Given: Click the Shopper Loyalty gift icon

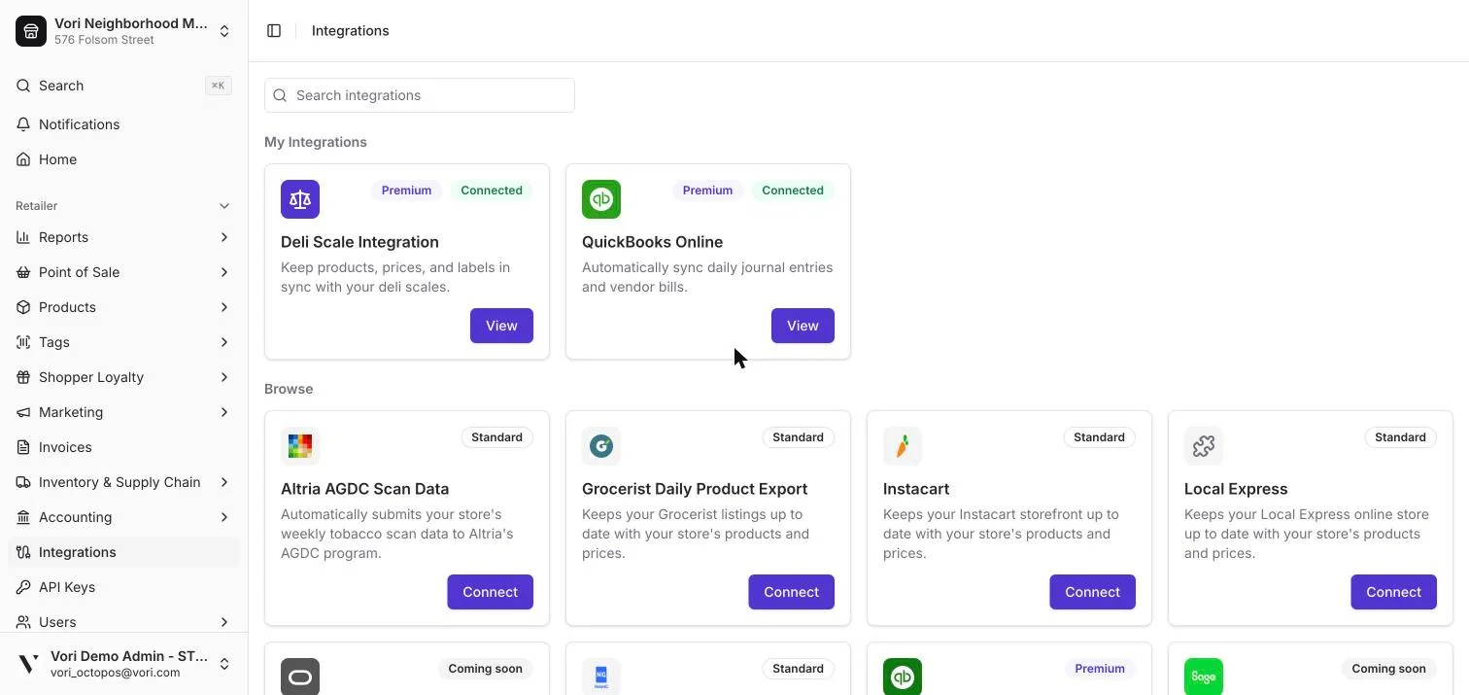Looking at the screenshot, I should 23,377.
